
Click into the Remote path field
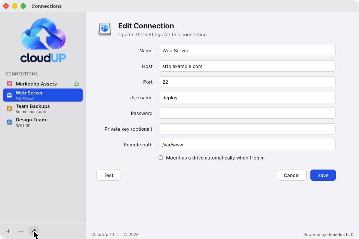pyautogui.click(x=247, y=145)
